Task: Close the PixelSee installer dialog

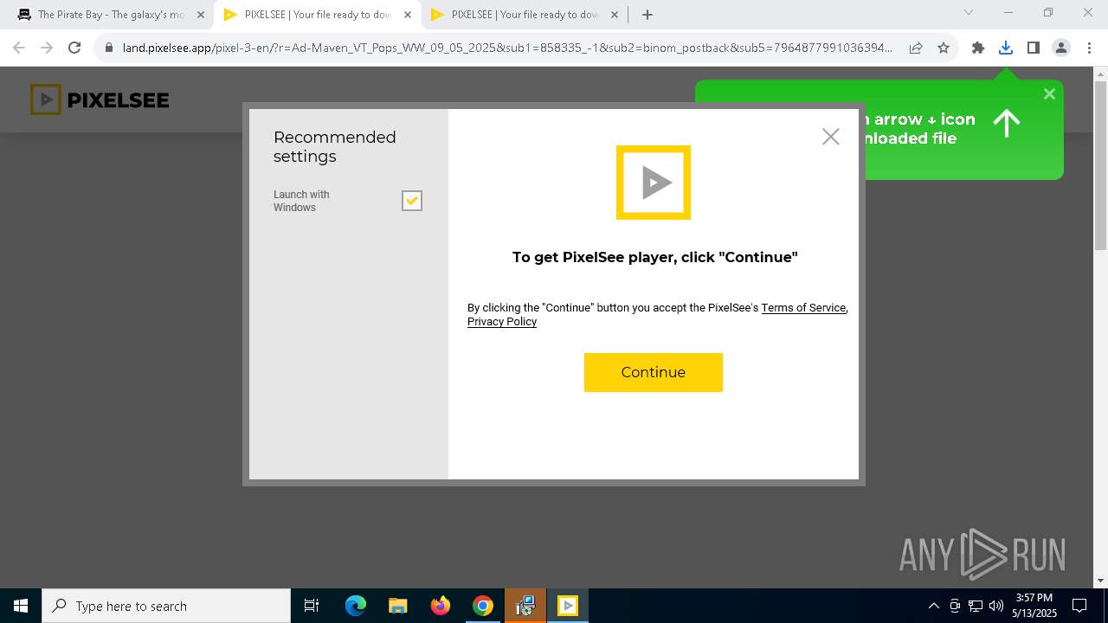Action: click(x=831, y=137)
